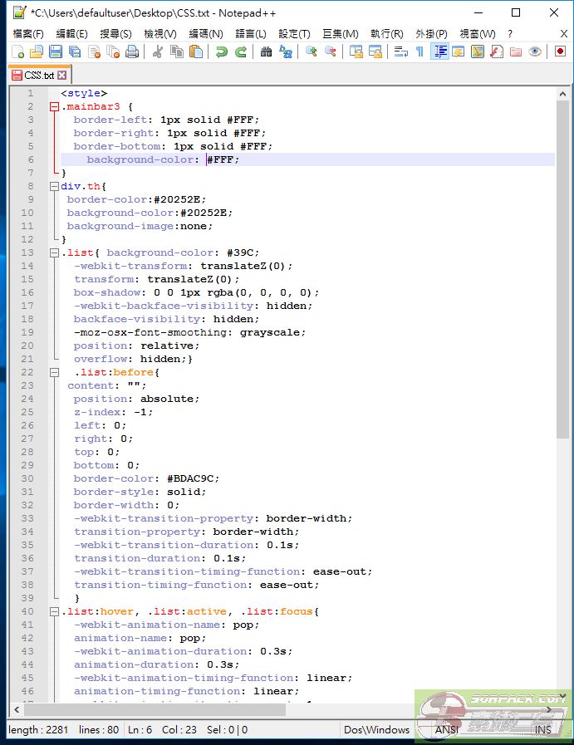Select the CSS.txt document tab

pos(38,75)
